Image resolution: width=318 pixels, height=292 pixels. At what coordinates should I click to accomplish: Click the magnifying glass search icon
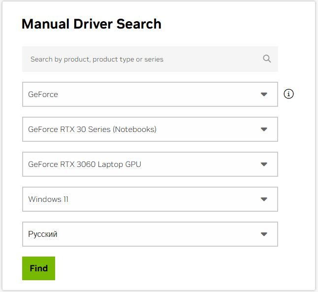[267, 59]
